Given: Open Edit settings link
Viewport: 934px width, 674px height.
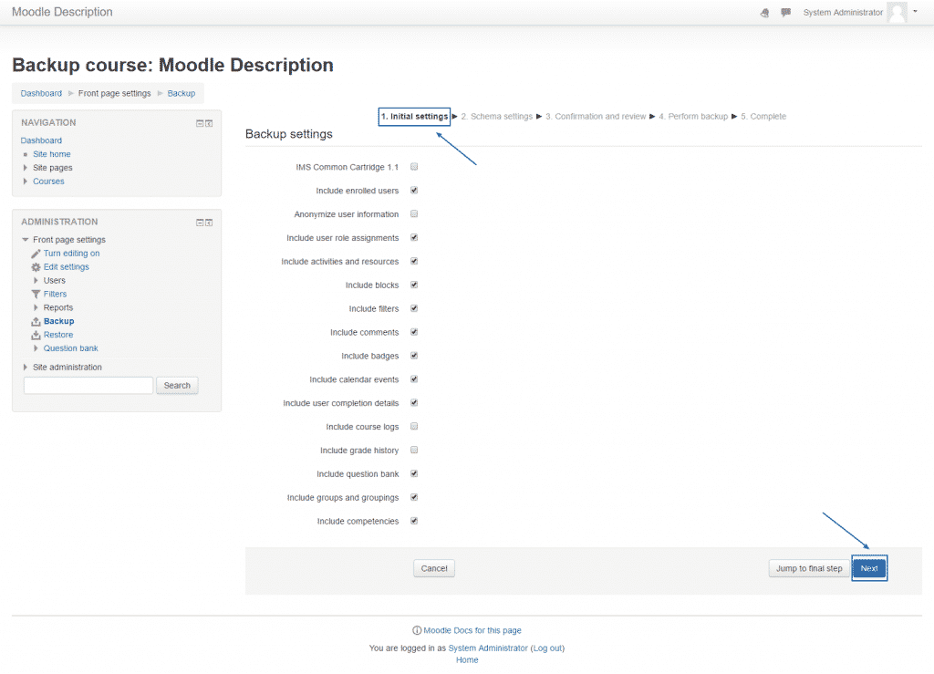Looking at the screenshot, I should point(66,267).
